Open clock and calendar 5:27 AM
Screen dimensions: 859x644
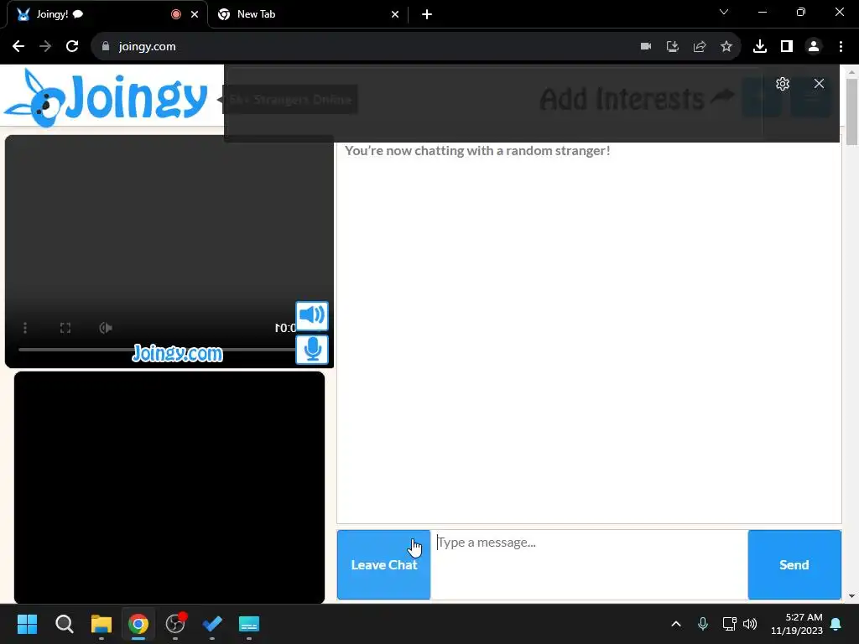[797, 624]
